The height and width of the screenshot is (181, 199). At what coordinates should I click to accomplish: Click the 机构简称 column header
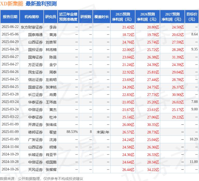click(32, 17)
